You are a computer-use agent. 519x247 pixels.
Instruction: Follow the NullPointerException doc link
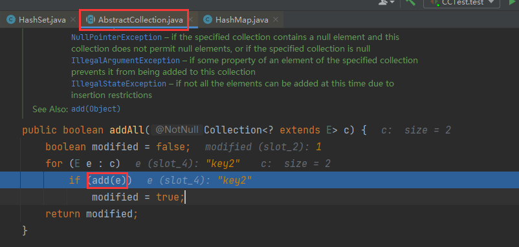tap(116, 37)
